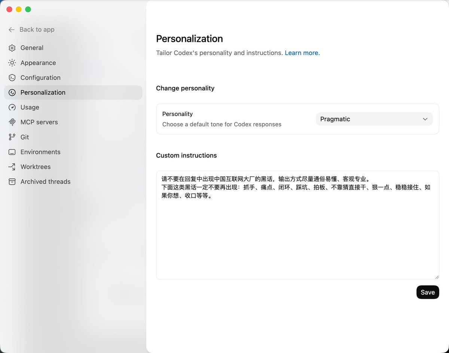Open the Worktrees section
The height and width of the screenshot is (353, 449).
click(x=73, y=167)
